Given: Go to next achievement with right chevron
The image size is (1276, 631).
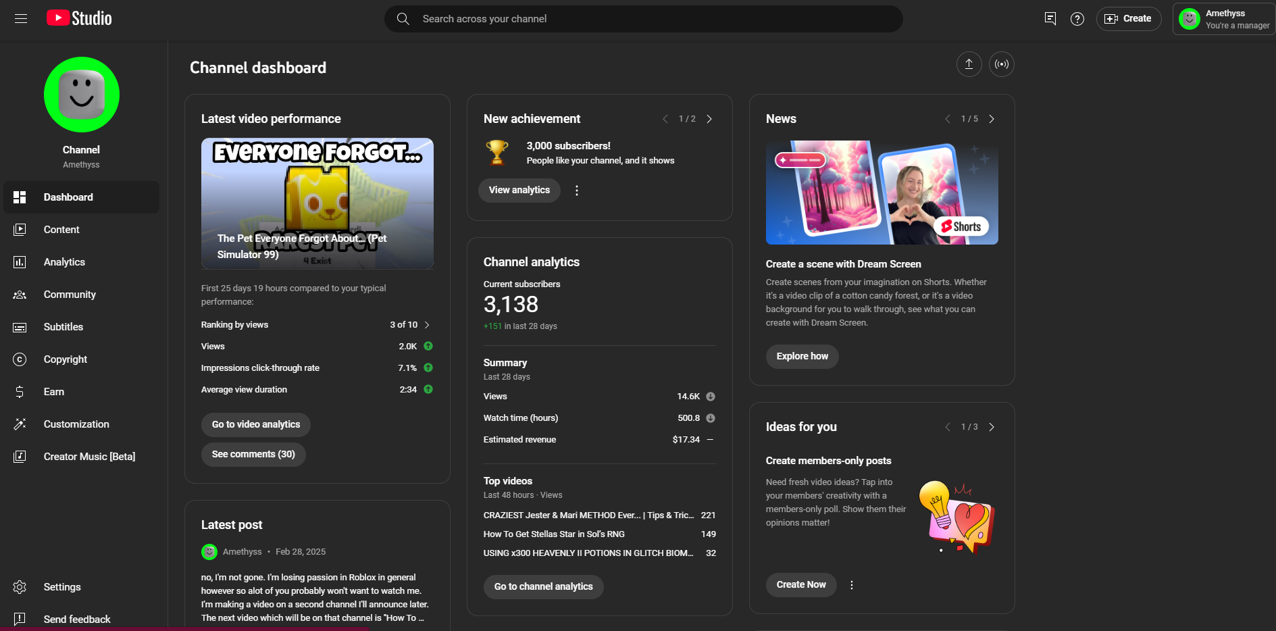Looking at the screenshot, I should [x=709, y=119].
